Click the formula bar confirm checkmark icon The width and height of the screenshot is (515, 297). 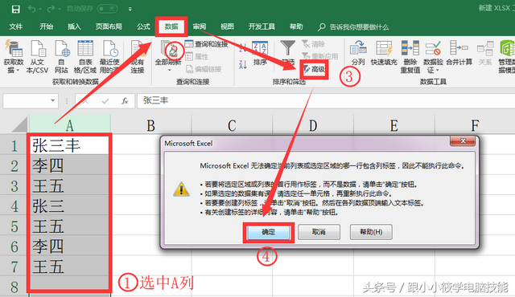coord(105,101)
